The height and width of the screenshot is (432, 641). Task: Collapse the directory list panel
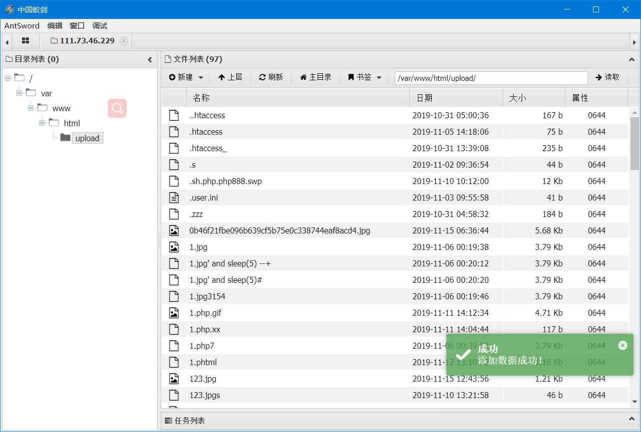click(150, 59)
